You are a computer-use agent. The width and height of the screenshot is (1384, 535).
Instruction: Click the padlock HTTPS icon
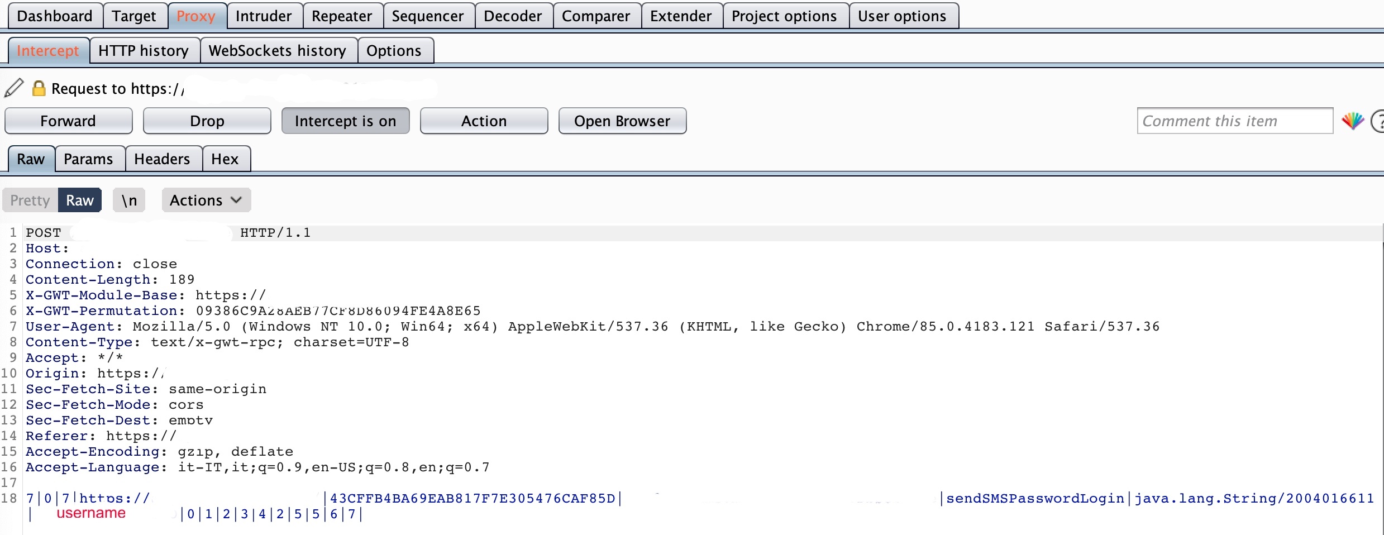39,88
